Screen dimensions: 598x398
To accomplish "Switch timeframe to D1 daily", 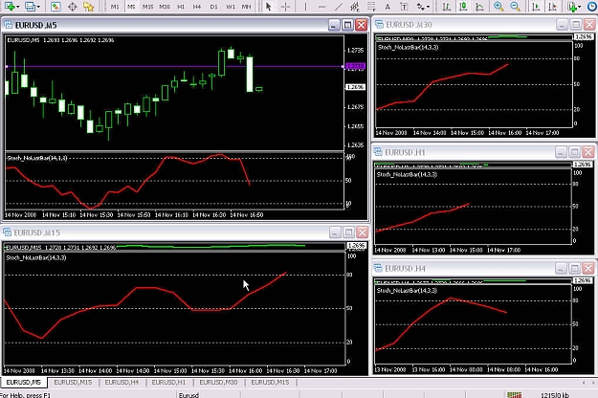I will point(213,7).
